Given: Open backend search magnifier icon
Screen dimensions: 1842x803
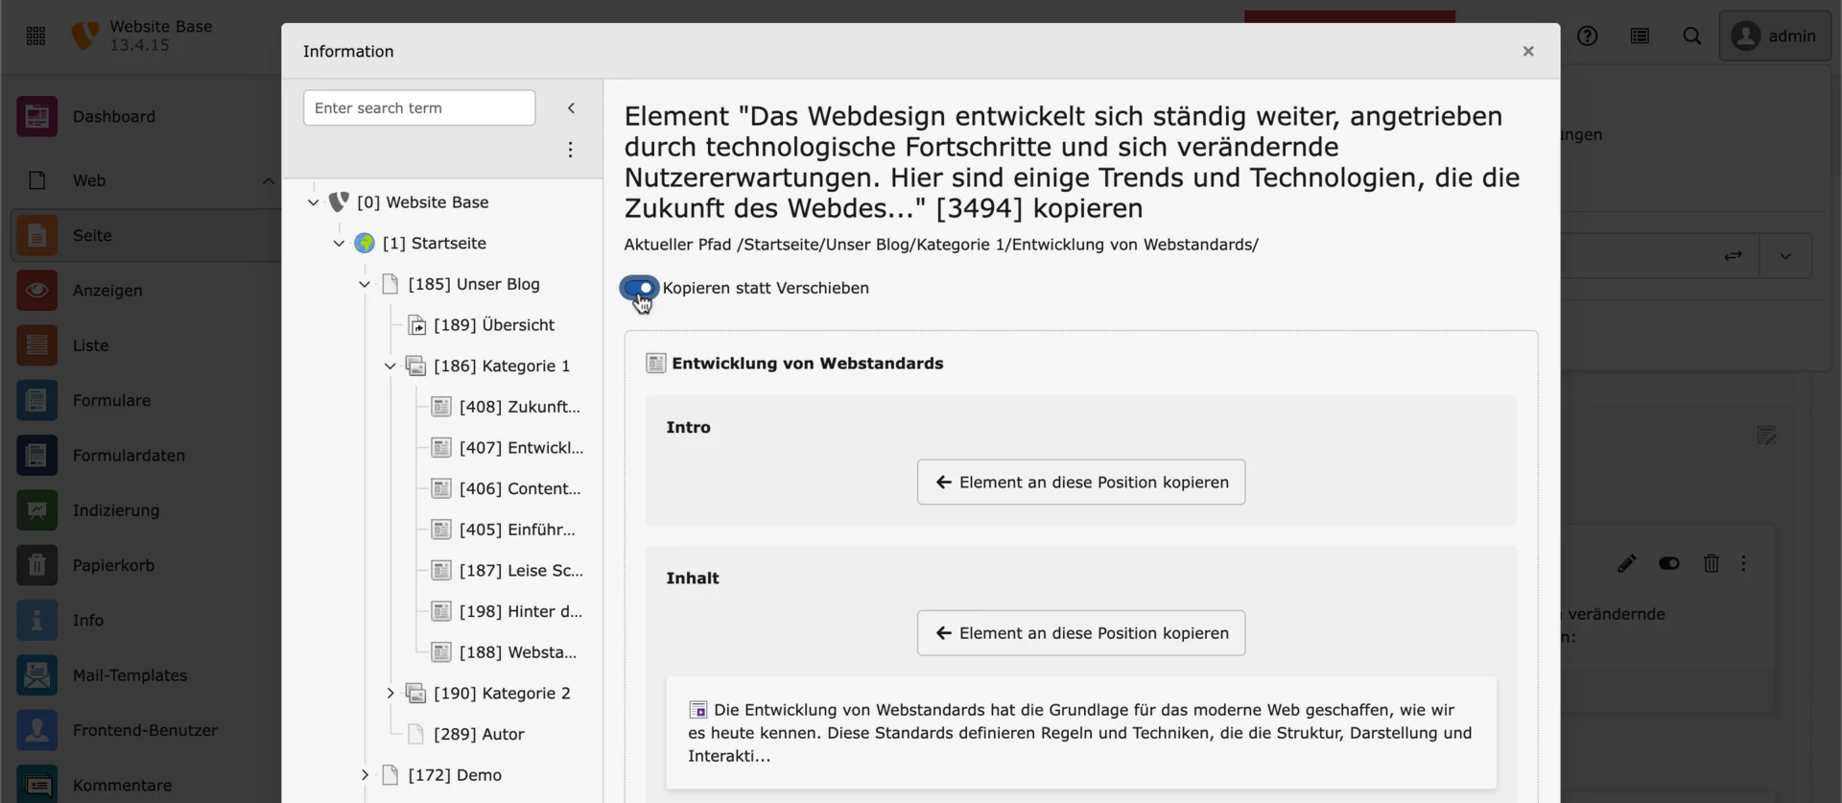Looking at the screenshot, I should [1692, 35].
